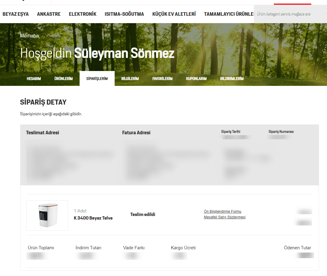The width and height of the screenshot is (327, 276).
Task: Open the Bildirimlerim tab
Action: pos(232,79)
